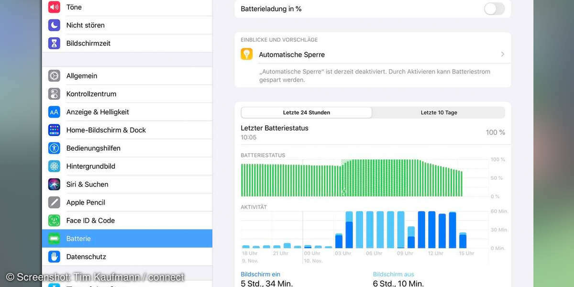574x287 pixels.
Task: Tap the Kontrollzentrum switches icon
Action: 54,94
